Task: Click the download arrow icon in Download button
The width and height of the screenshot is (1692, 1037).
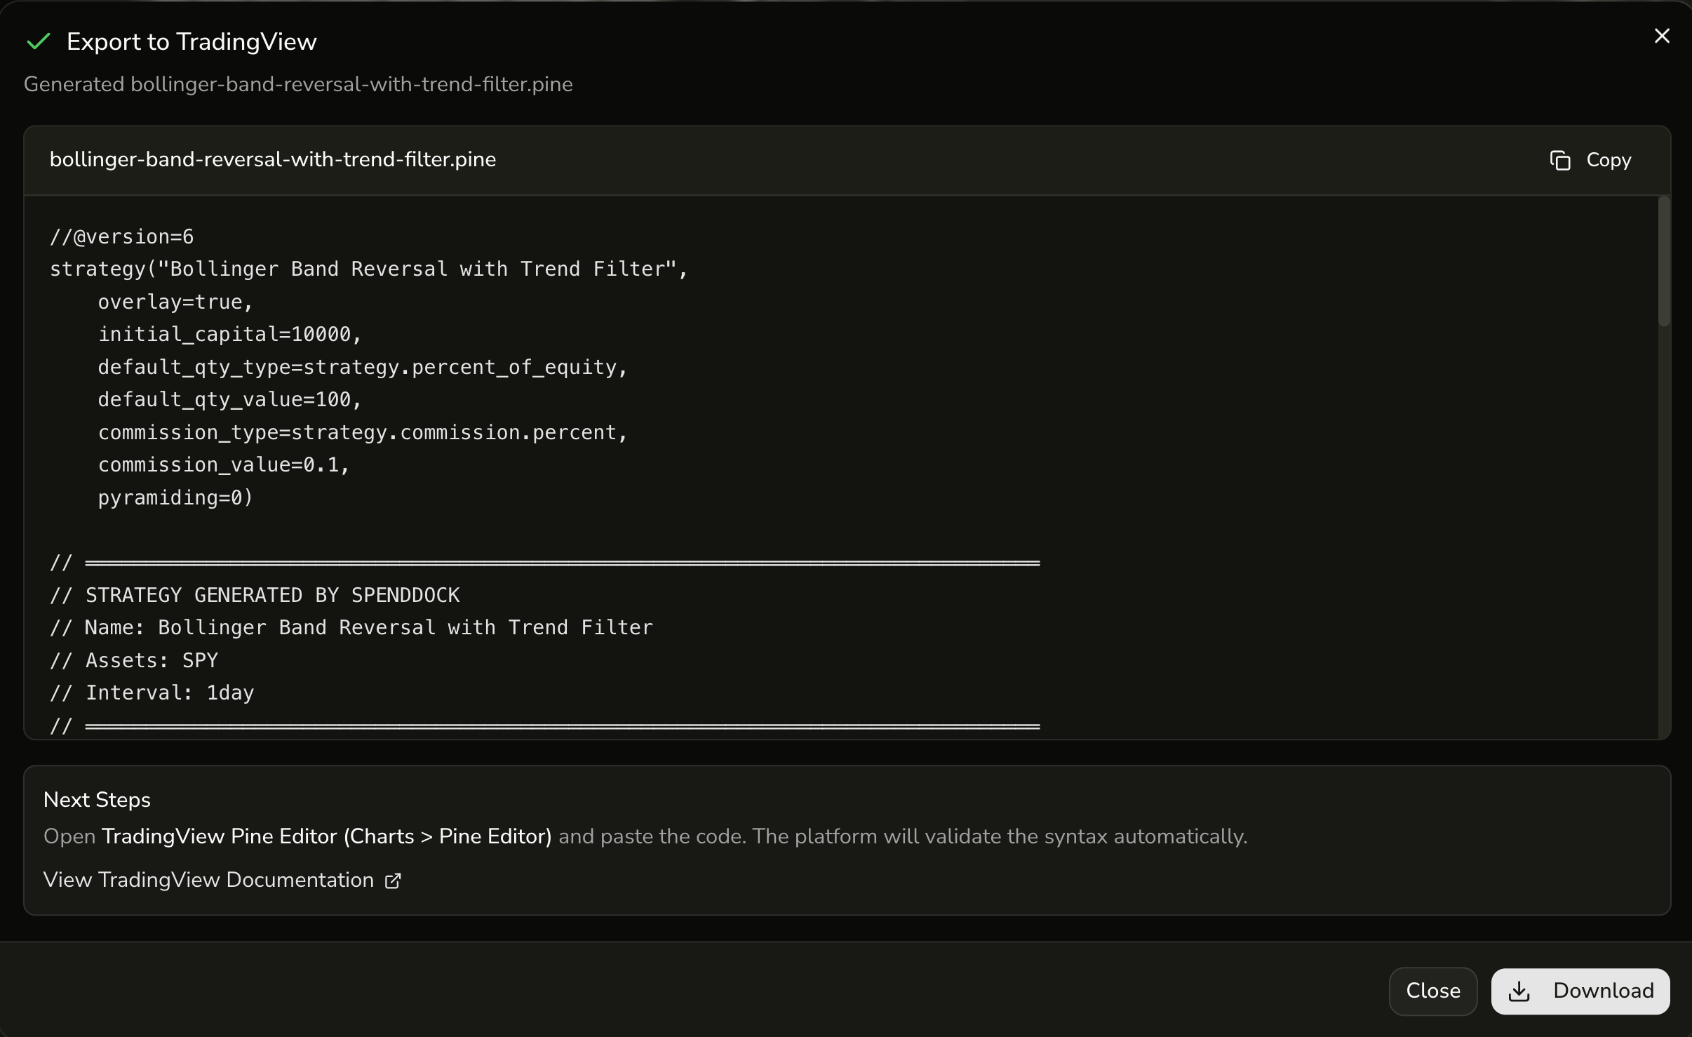Action: (x=1519, y=991)
